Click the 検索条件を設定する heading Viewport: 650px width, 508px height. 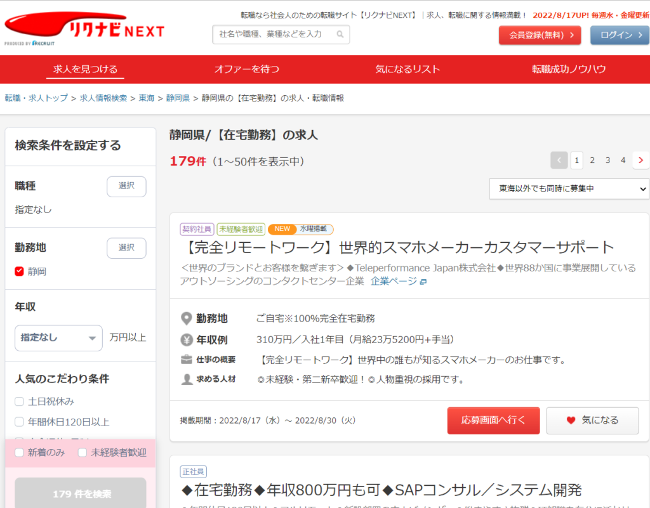click(x=68, y=145)
